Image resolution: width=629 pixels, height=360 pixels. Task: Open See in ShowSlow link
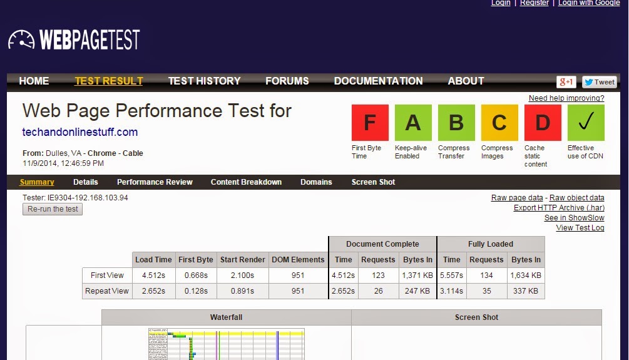[575, 217]
